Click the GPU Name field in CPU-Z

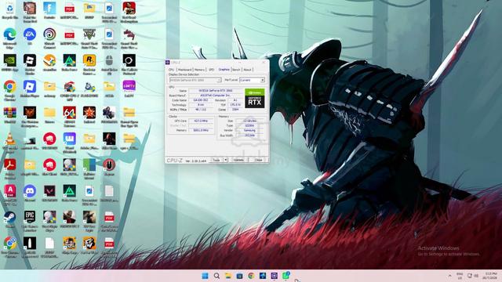(216, 91)
